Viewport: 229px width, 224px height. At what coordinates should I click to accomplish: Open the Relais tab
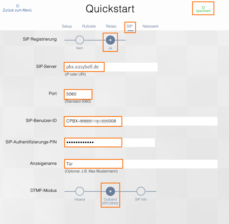point(111,26)
